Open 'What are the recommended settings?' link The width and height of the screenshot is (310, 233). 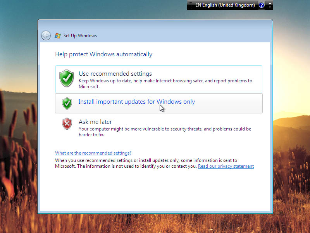pyautogui.click(x=93, y=153)
